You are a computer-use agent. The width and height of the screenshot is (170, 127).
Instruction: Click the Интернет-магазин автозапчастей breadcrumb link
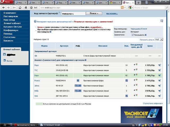coord(54,22)
